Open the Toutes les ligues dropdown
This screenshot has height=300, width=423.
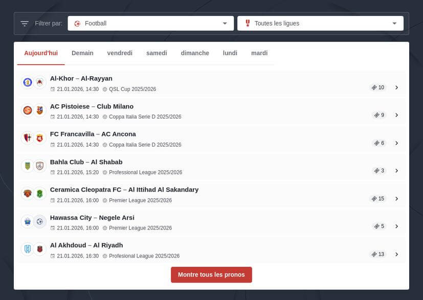pyautogui.click(x=320, y=24)
